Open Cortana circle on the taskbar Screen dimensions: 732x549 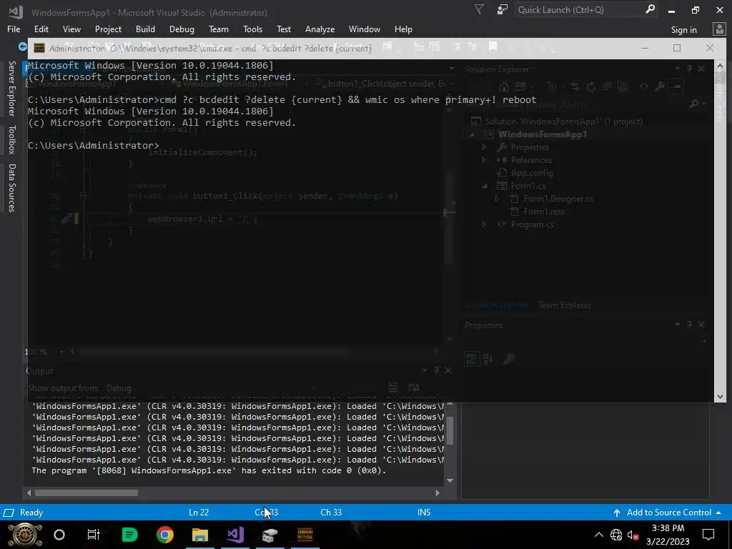(x=59, y=535)
